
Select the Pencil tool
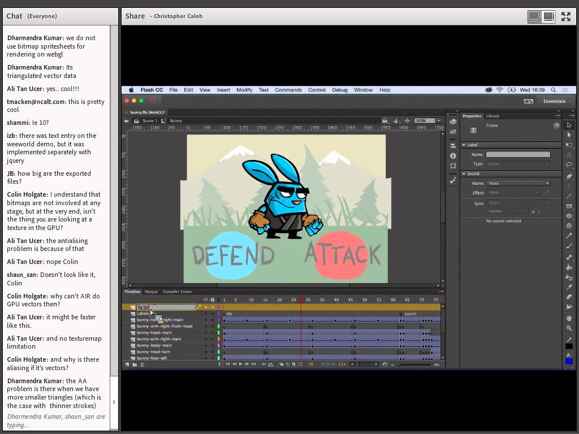(569, 236)
